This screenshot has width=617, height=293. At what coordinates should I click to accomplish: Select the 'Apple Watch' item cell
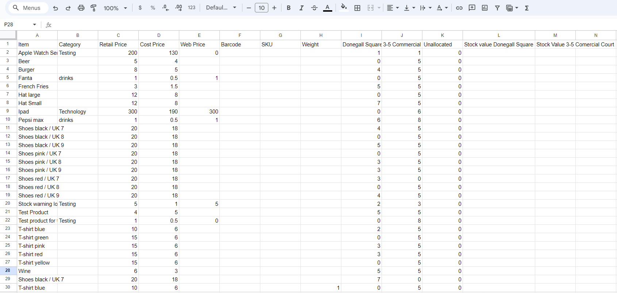pos(37,53)
